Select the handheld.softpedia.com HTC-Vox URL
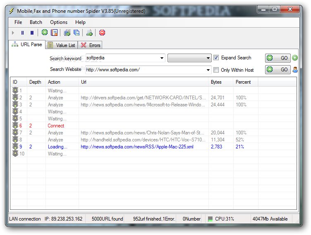Image resolution: width=311 pixels, height=235 pixels. click(x=143, y=140)
